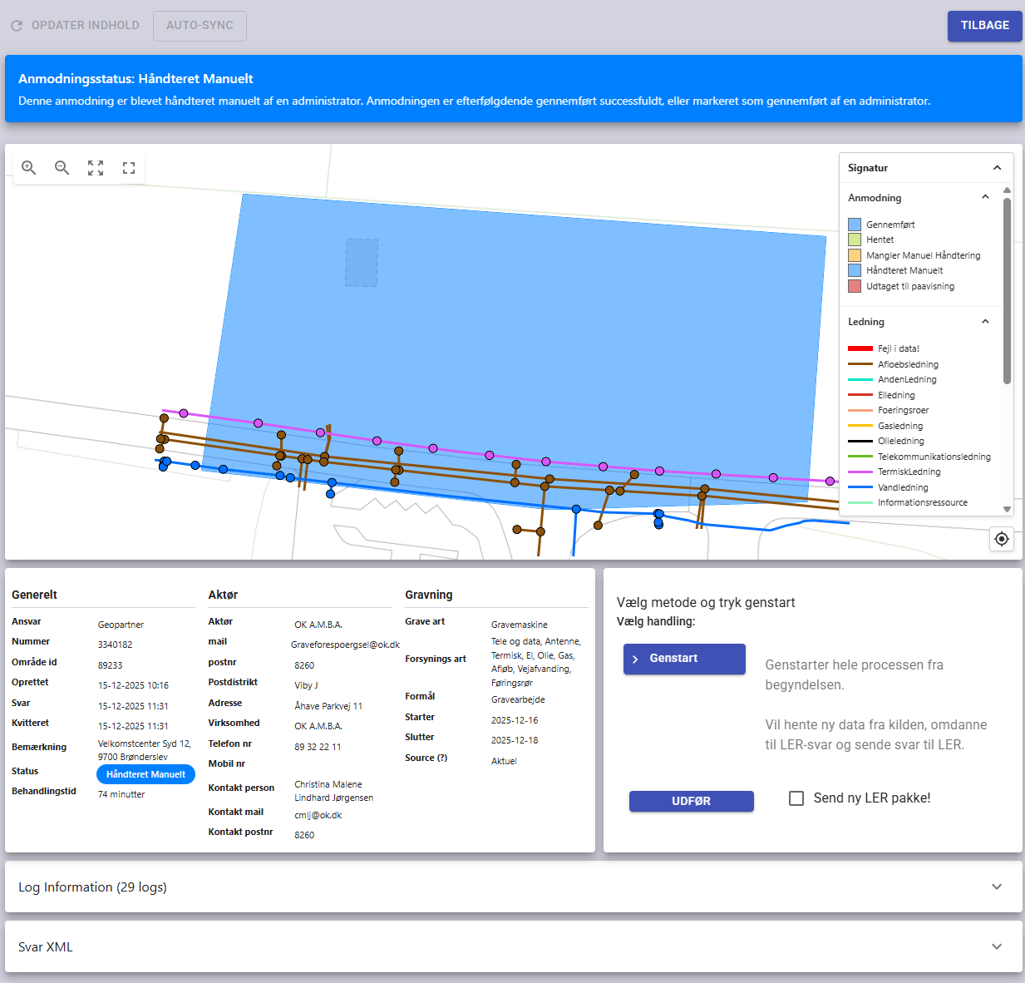
Task: Click the address Åhave Parkvej 11
Action: pos(328,706)
